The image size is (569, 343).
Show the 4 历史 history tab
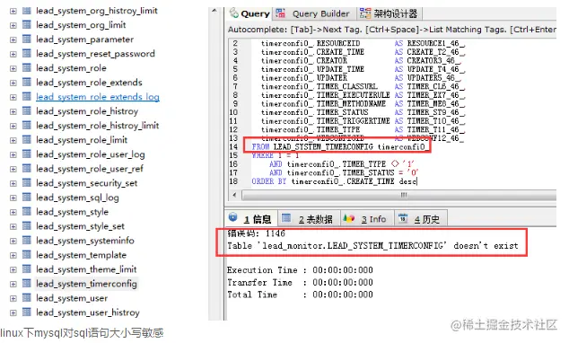[421, 218]
